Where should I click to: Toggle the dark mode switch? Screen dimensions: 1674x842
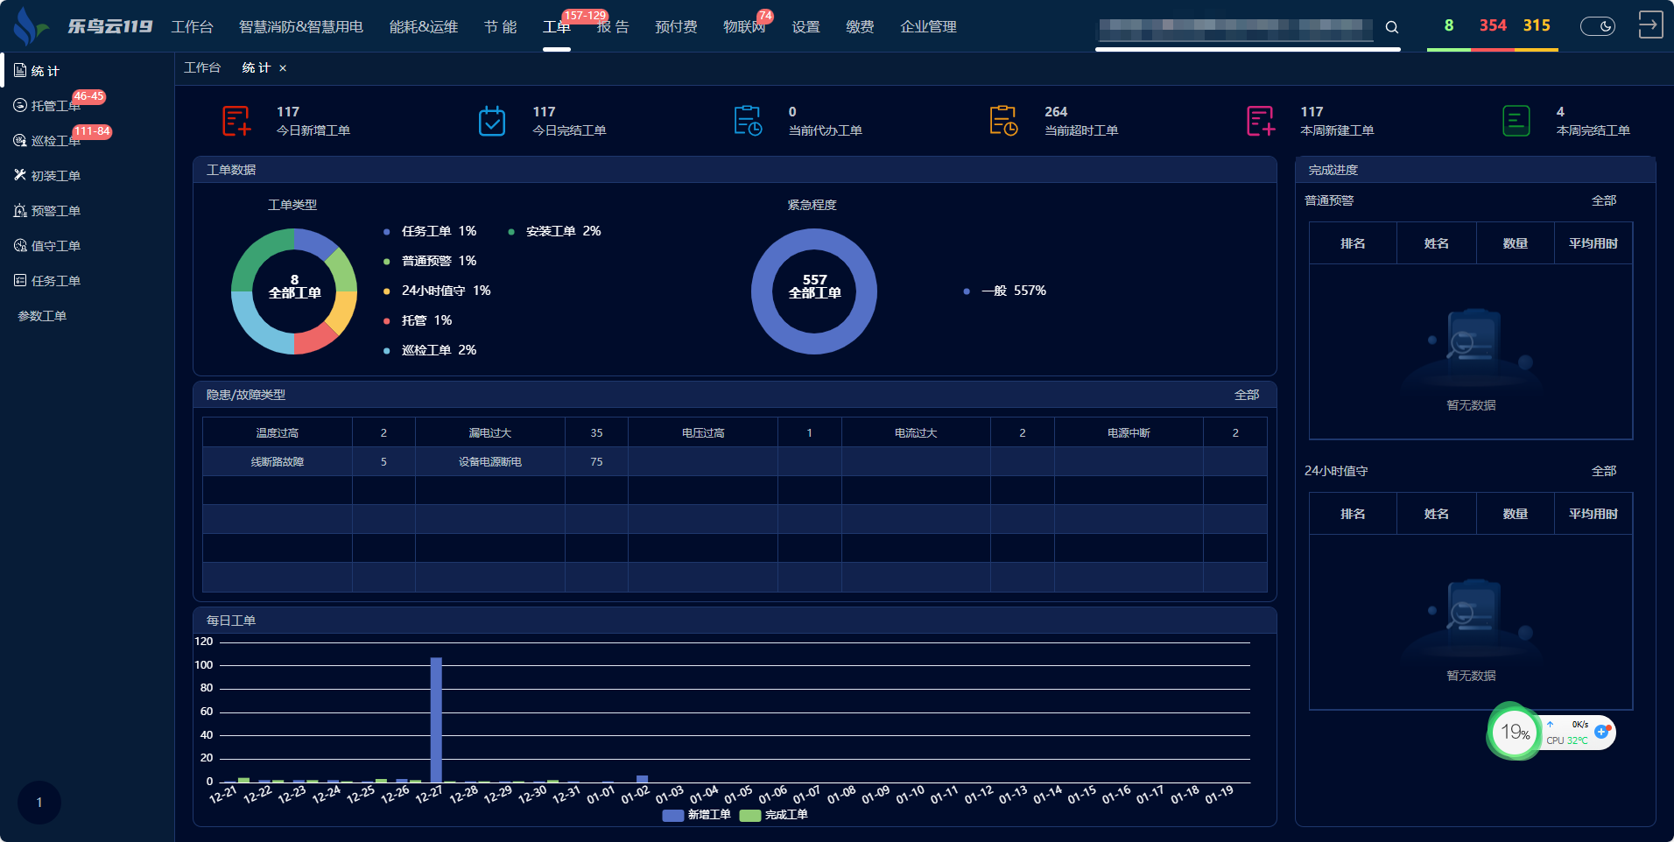(x=1597, y=26)
